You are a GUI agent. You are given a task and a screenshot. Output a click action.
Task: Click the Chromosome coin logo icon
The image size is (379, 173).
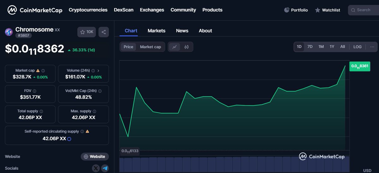coord(9,32)
